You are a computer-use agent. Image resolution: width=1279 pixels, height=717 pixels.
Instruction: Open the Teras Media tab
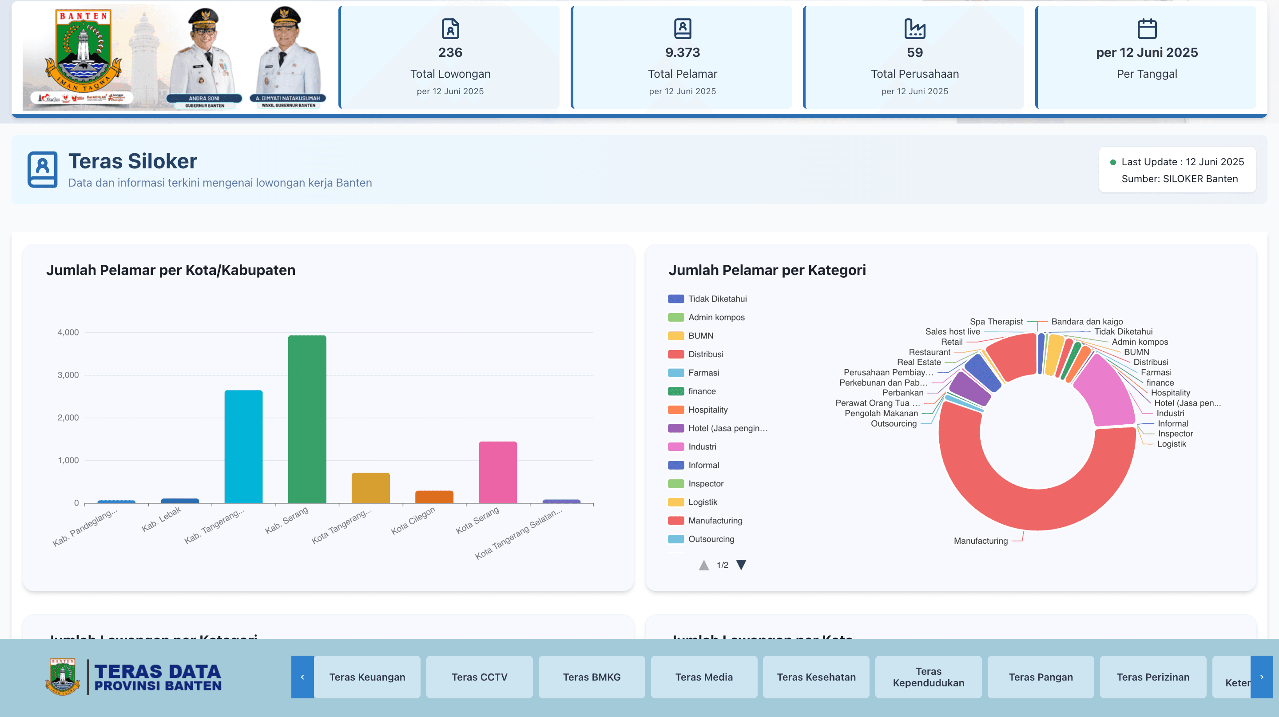pos(703,677)
